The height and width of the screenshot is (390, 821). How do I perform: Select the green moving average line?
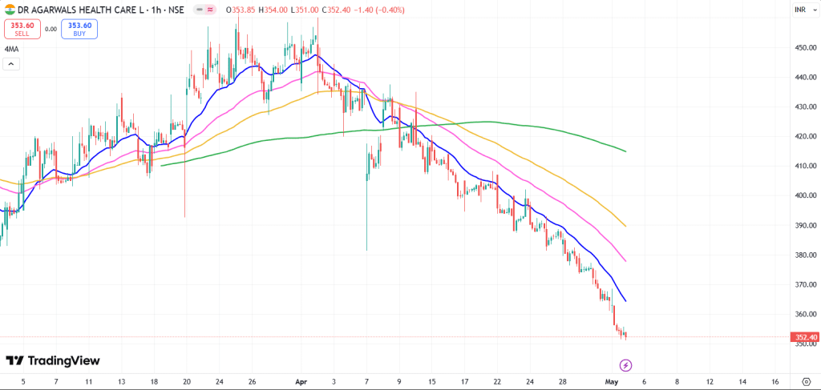click(487, 122)
